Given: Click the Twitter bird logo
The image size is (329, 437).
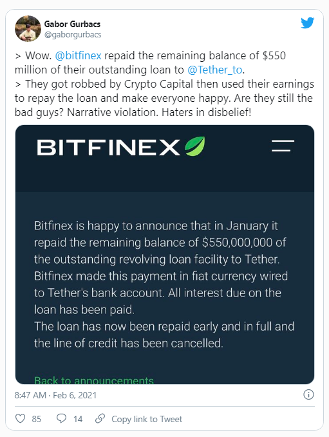Looking at the screenshot, I should (307, 23).
